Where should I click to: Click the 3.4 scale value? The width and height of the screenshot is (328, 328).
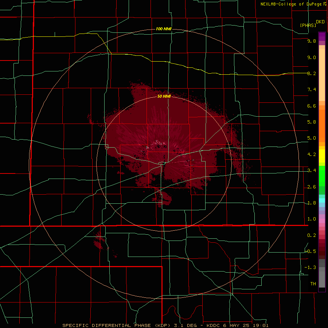click(x=312, y=171)
